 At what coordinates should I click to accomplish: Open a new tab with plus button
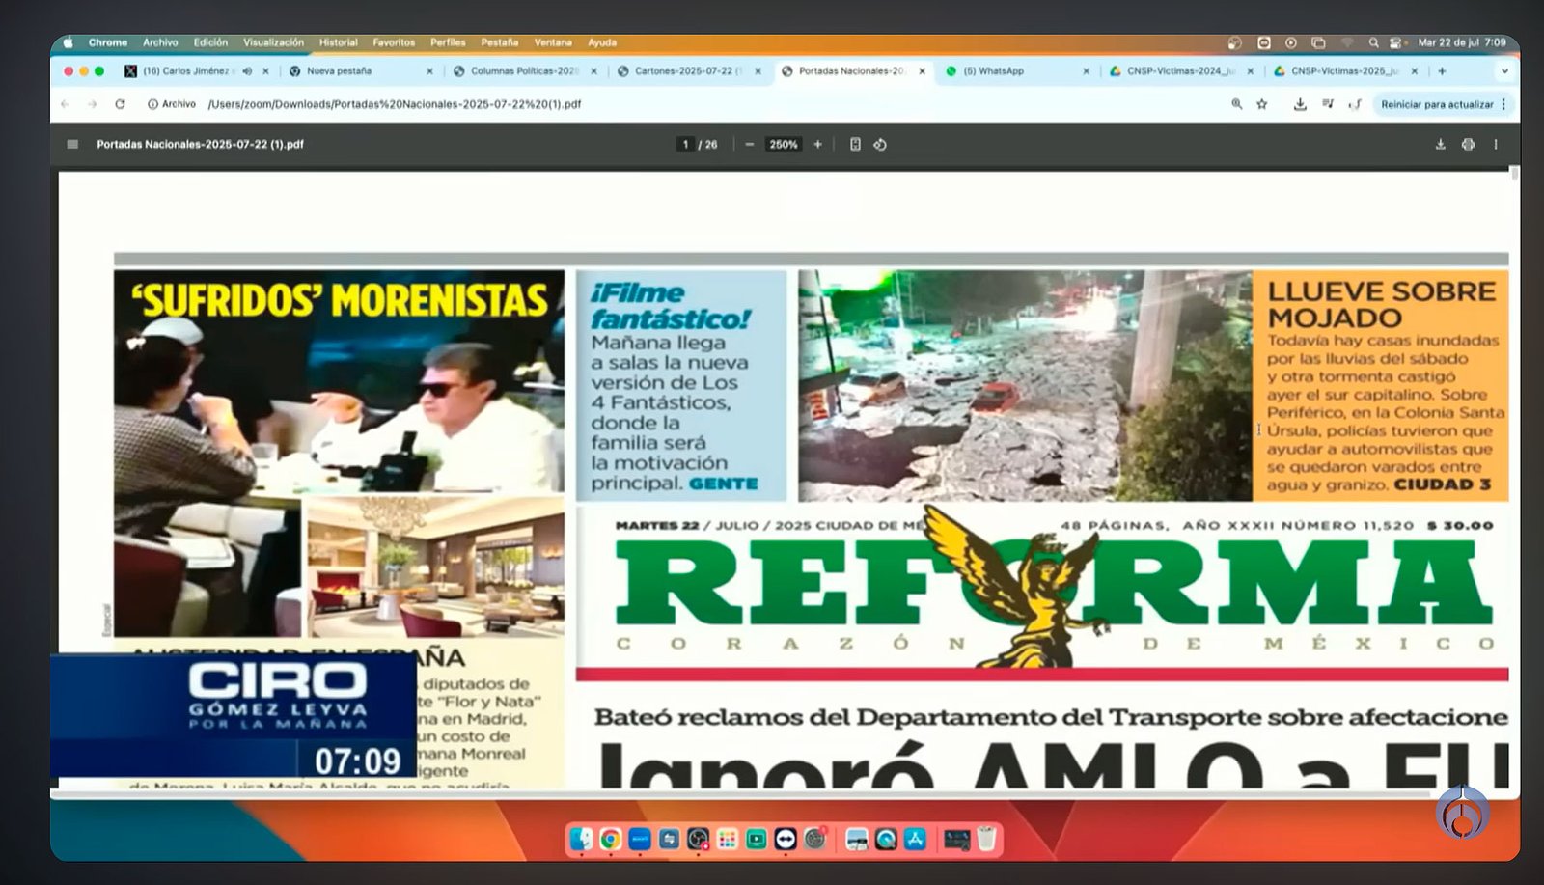pyautogui.click(x=1442, y=71)
